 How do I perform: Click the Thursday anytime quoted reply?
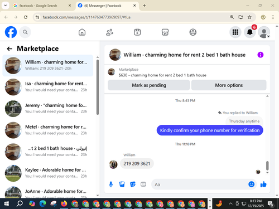click(244, 121)
